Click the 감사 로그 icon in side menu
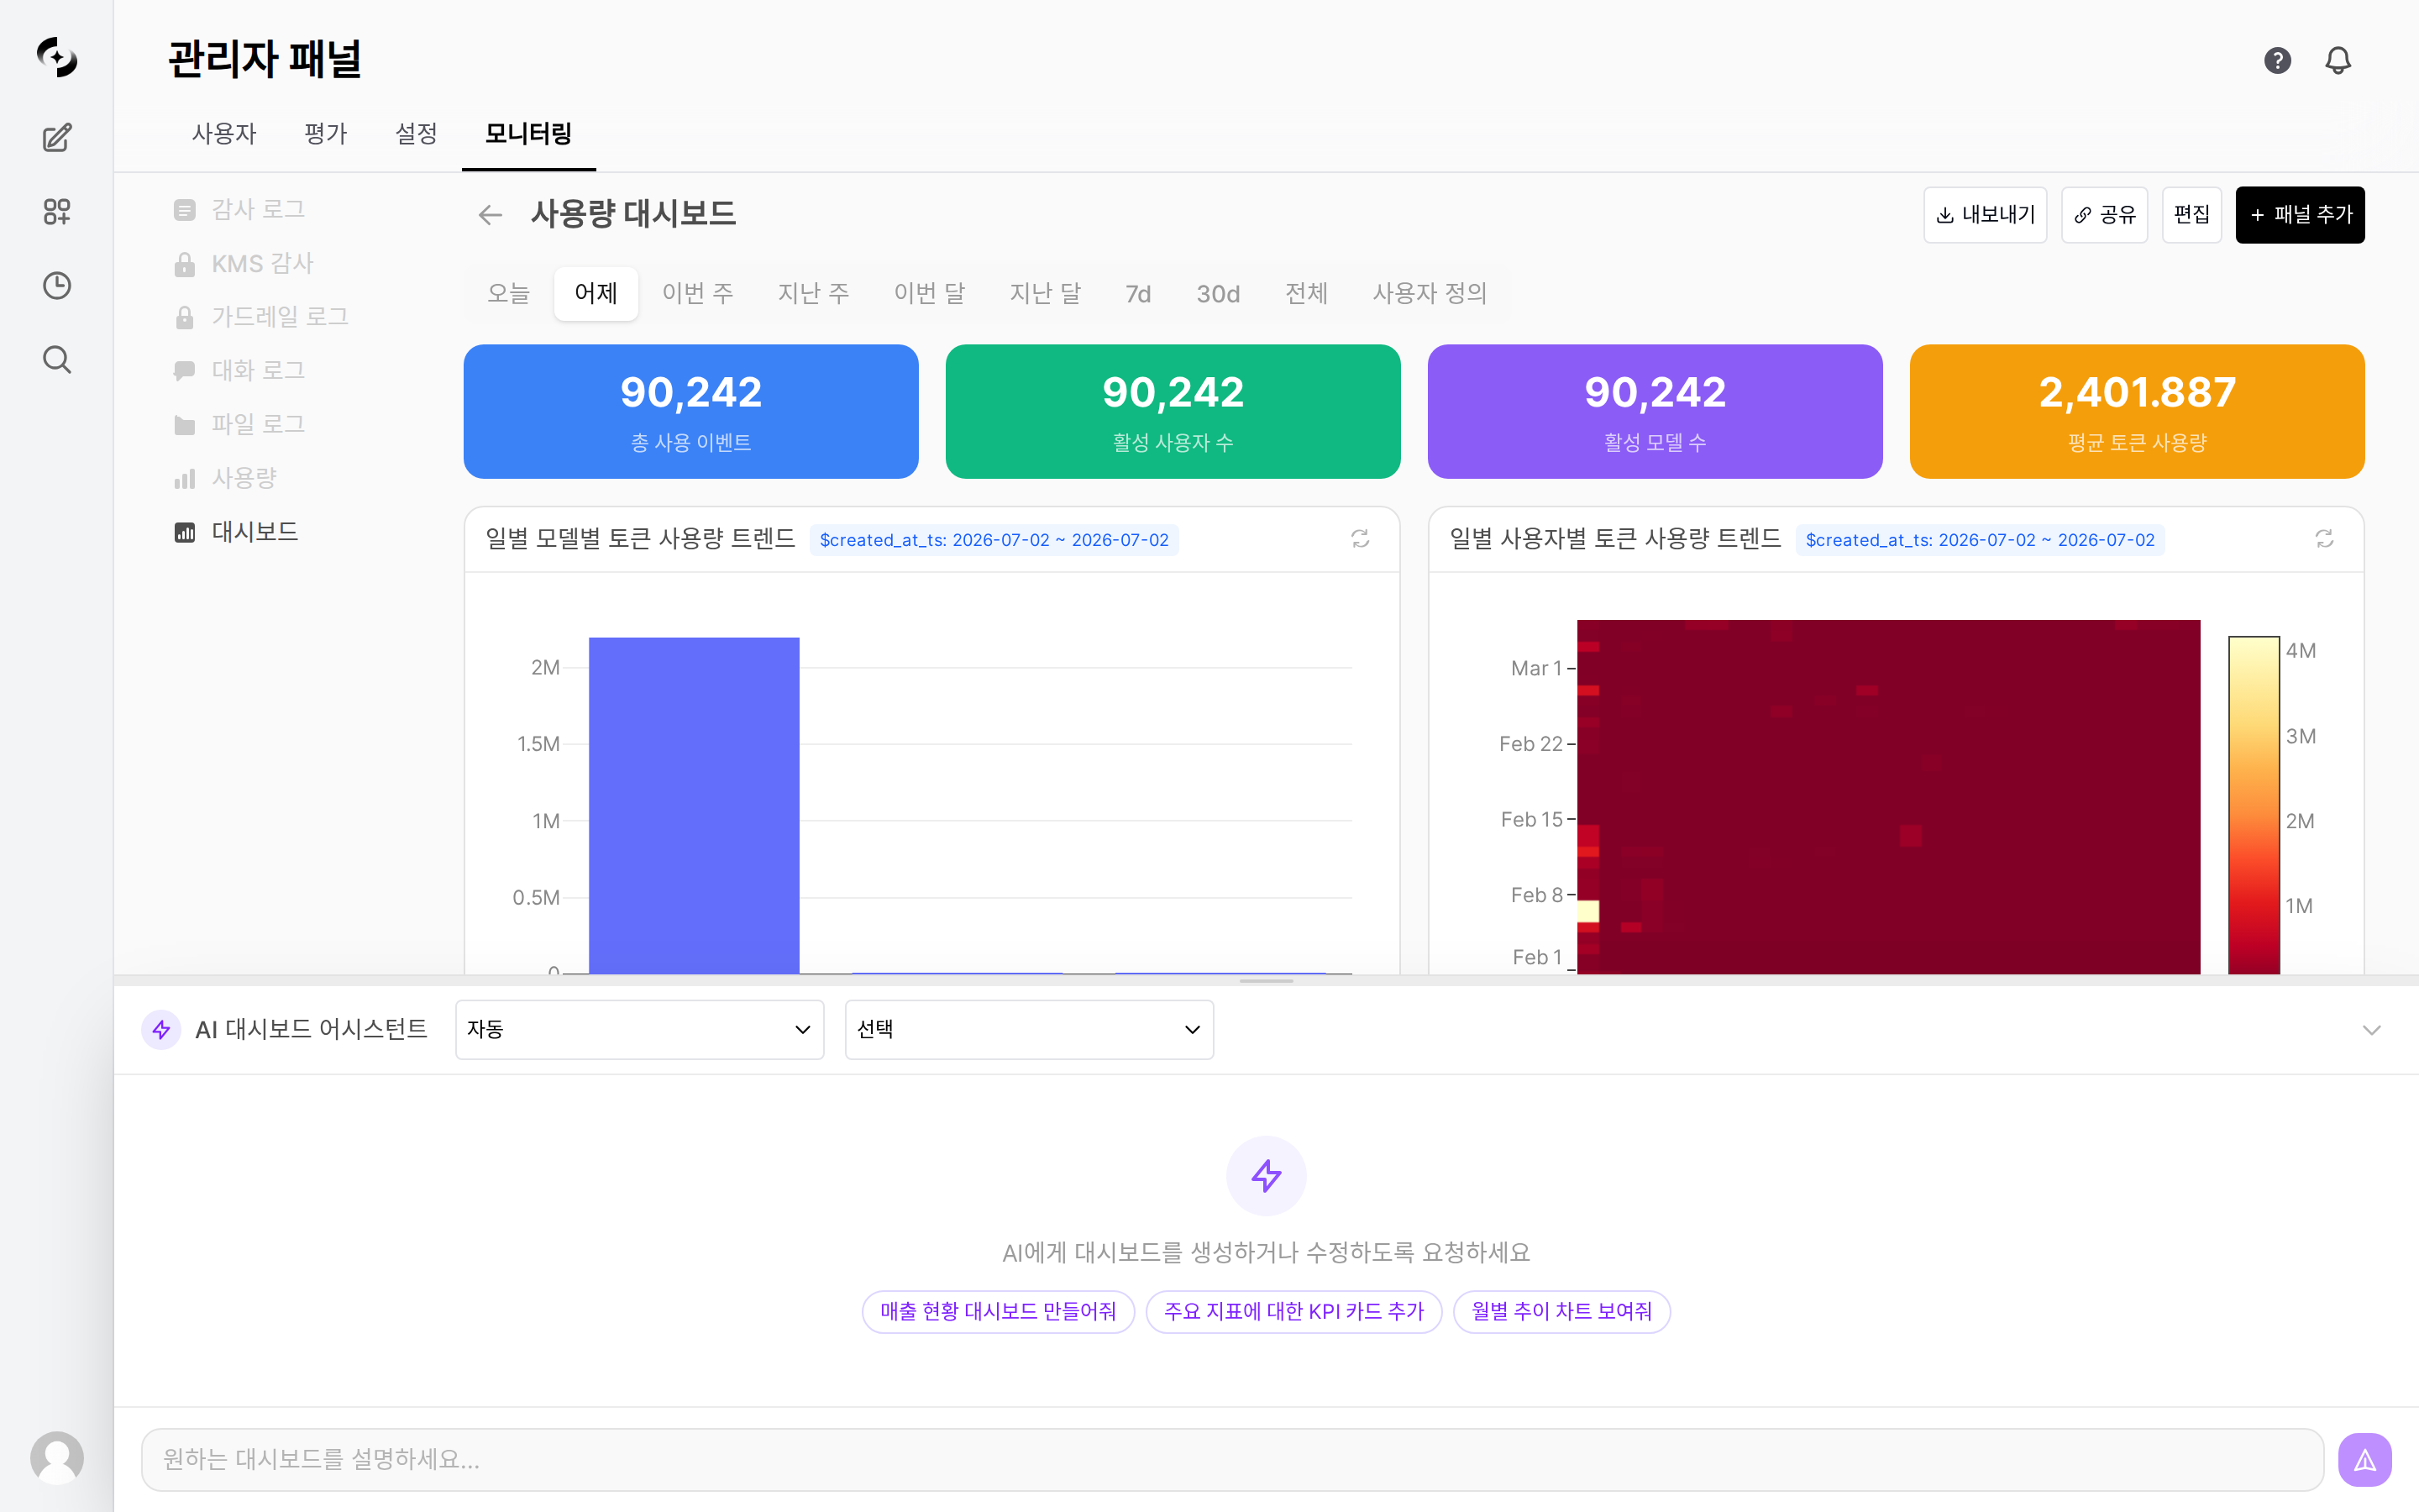 coord(184,209)
